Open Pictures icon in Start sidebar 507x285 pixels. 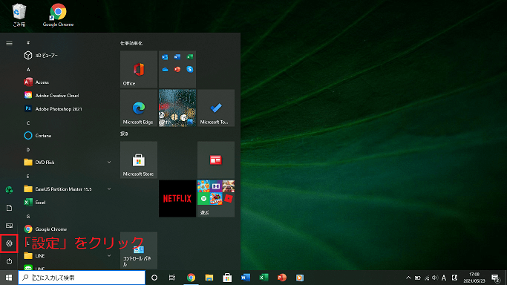pos(9,226)
